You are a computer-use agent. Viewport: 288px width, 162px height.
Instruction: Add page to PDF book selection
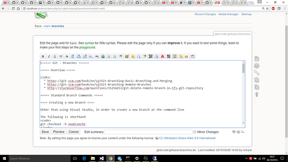(x=257, y=80)
